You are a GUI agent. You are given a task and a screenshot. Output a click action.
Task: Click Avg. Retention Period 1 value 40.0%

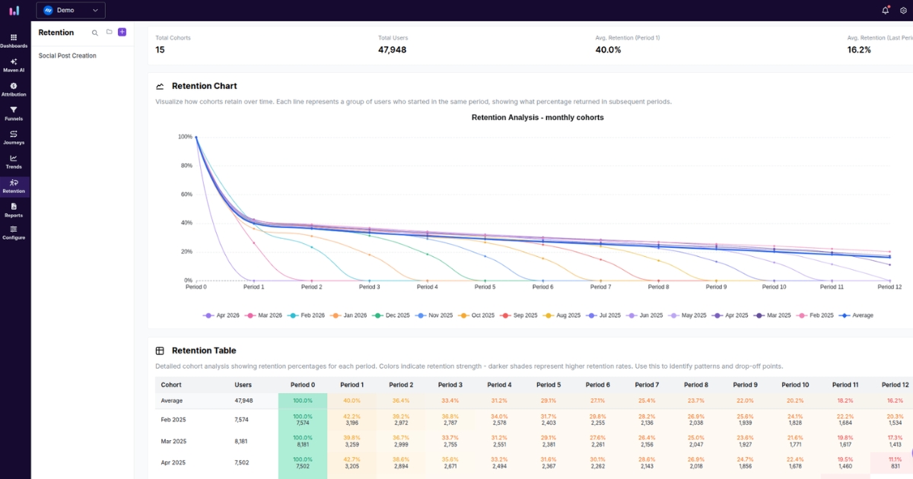tap(608, 49)
